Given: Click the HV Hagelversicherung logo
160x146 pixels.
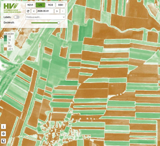Looking at the screenshot, I should (x=12, y=8).
